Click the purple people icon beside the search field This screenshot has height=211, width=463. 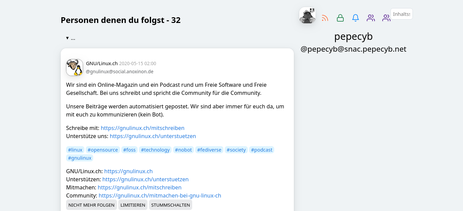(386, 18)
